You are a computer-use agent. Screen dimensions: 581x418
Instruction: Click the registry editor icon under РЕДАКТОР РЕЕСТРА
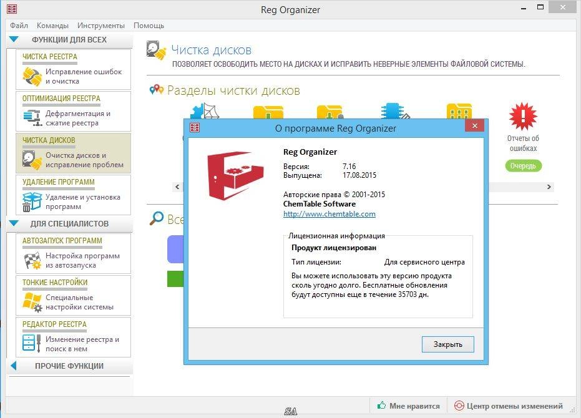[31, 343]
